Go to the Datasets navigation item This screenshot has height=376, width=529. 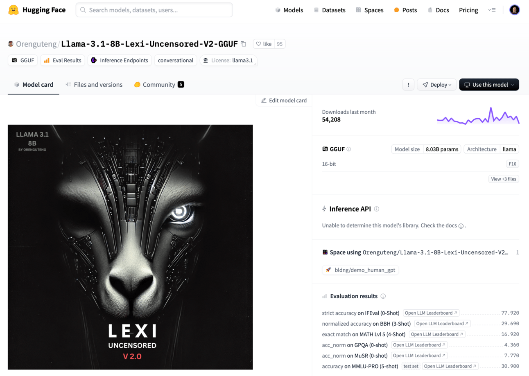330,10
